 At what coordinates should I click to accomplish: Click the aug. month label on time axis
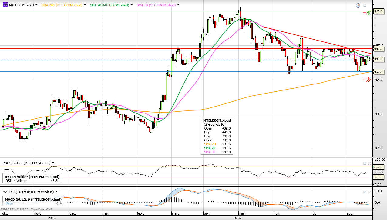(350, 213)
